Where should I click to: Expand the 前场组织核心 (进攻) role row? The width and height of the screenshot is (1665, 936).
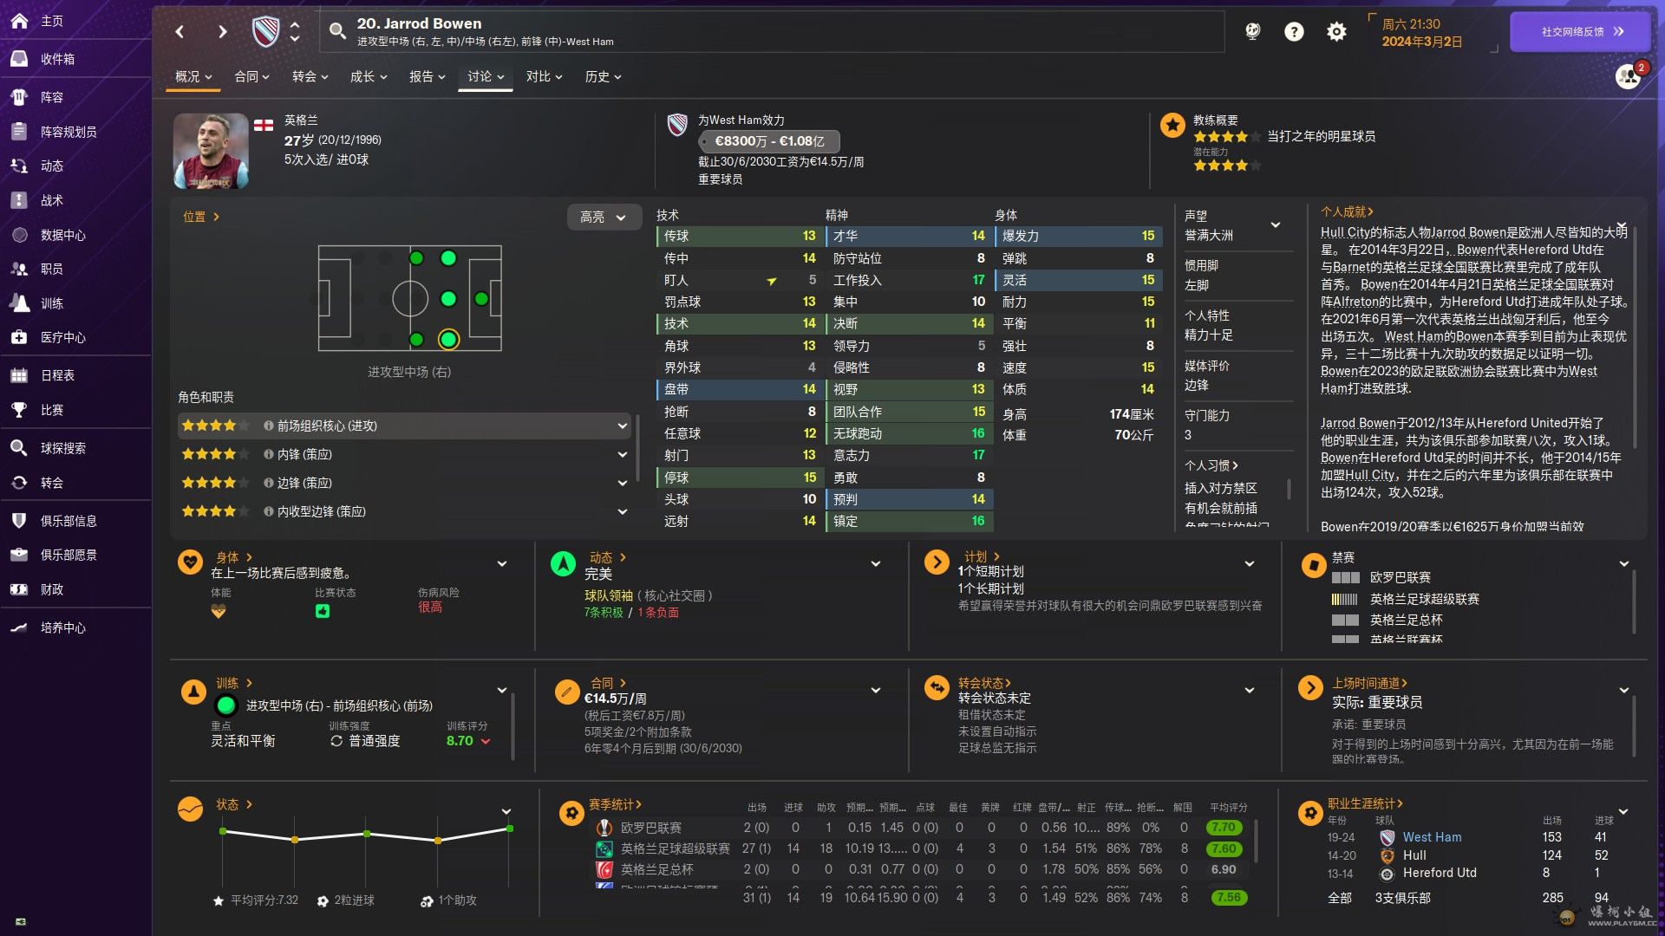tap(404, 426)
